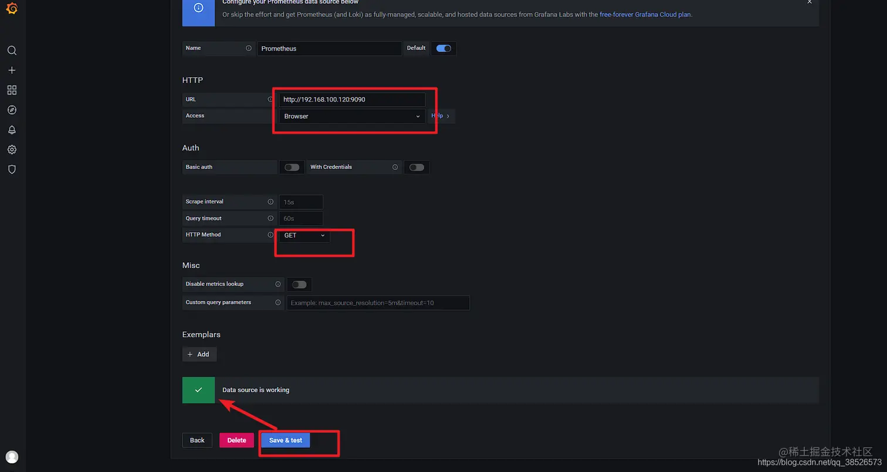Click the Query timeout input field
Image resolution: width=887 pixels, height=472 pixels.
pos(301,218)
